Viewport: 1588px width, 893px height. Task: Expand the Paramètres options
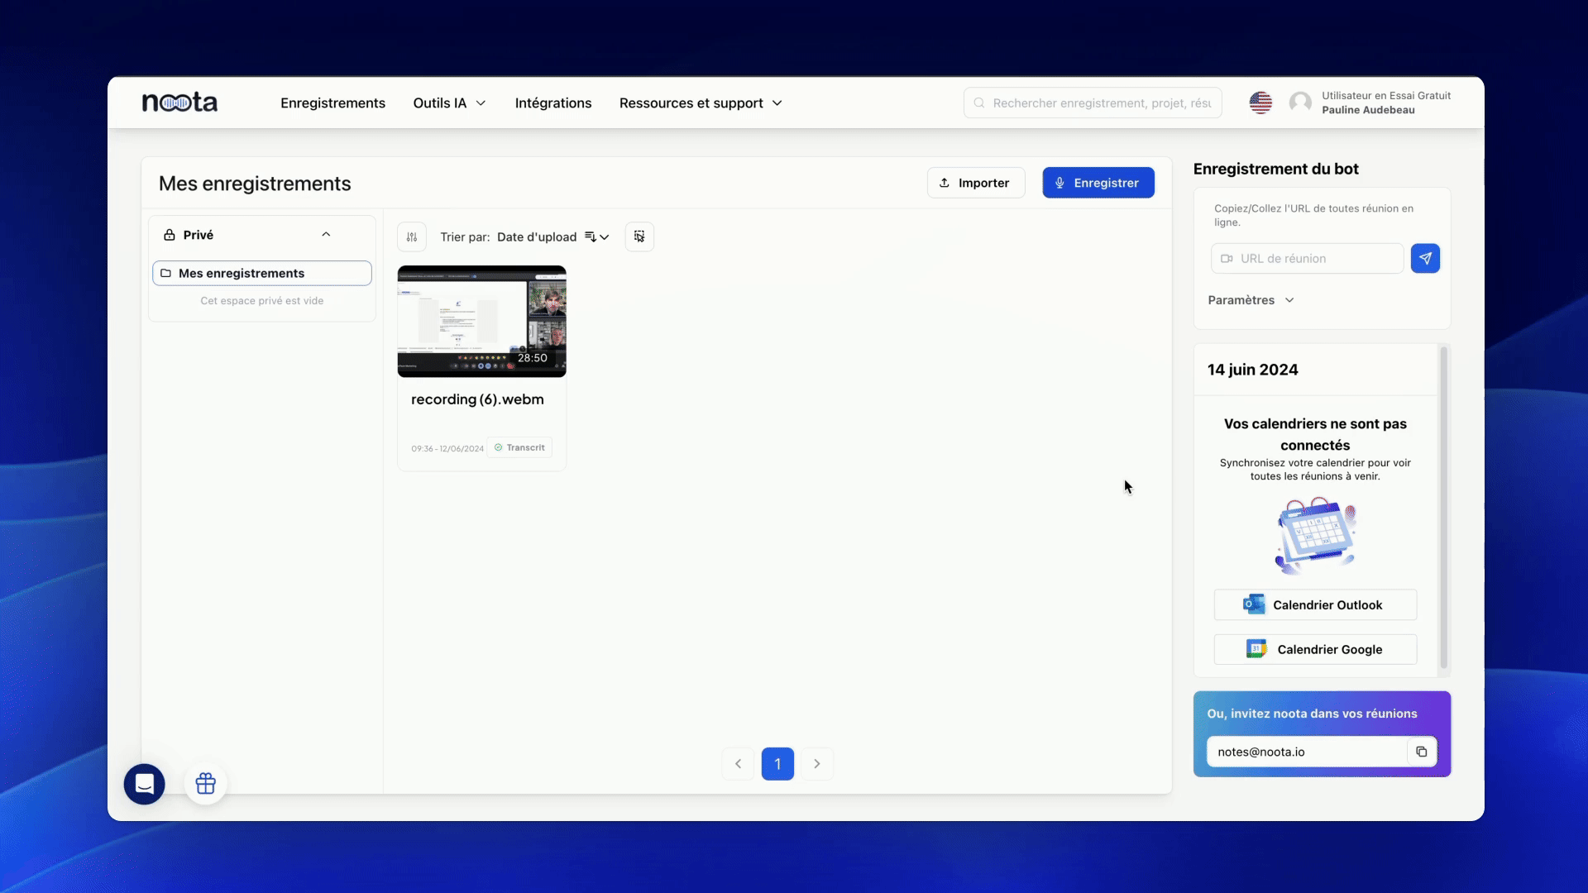[1251, 300]
